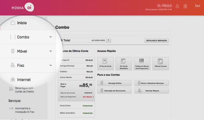
Task: Click Ativar e Desativar Serviços button
Action: coord(152,83)
